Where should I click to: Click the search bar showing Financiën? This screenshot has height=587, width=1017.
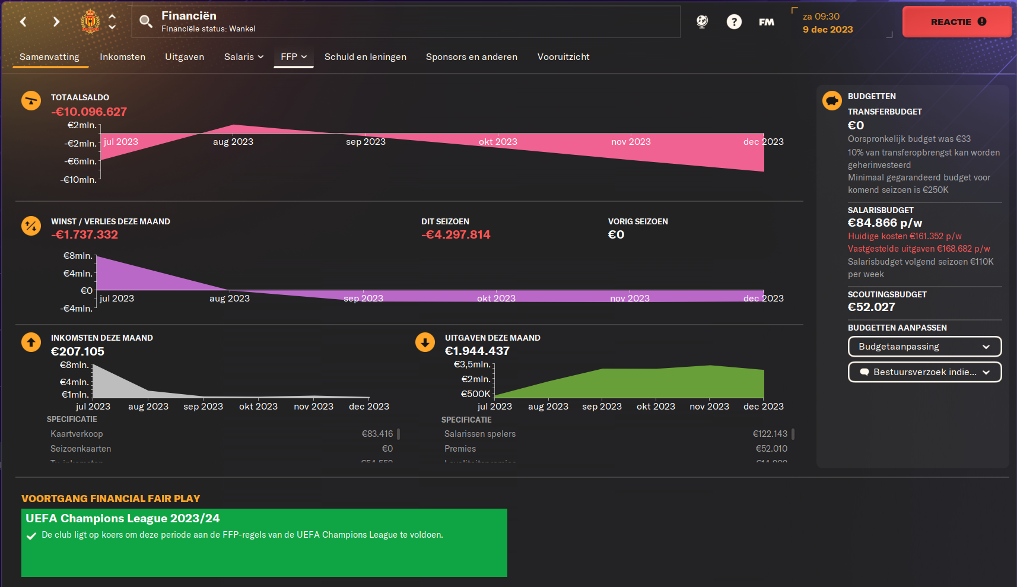pos(406,22)
